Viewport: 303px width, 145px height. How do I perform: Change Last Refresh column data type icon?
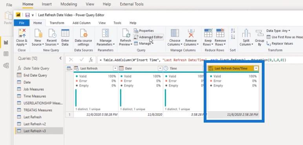coord(76,68)
